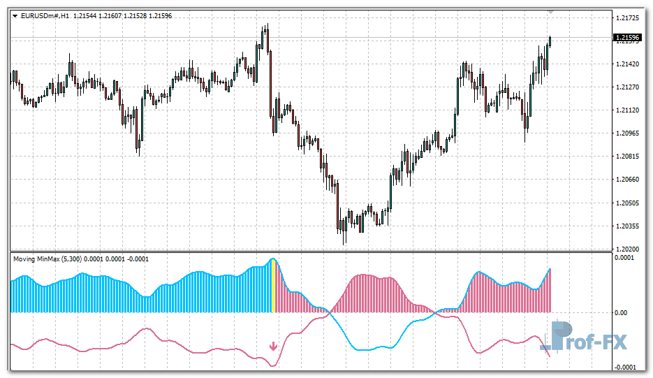Click the chart menu triangle beside EURUSDm#

pyautogui.click(x=15, y=15)
